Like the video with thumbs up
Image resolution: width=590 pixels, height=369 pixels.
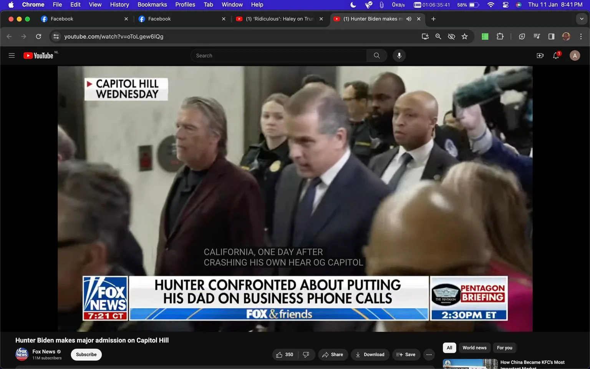[285, 355]
